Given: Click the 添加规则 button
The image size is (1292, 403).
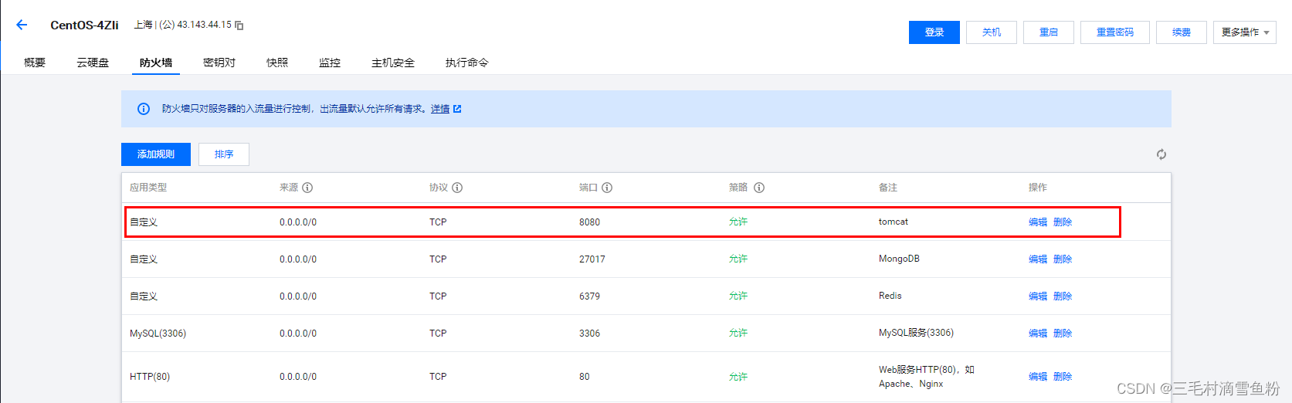Looking at the screenshot, I should click(156, 154).
